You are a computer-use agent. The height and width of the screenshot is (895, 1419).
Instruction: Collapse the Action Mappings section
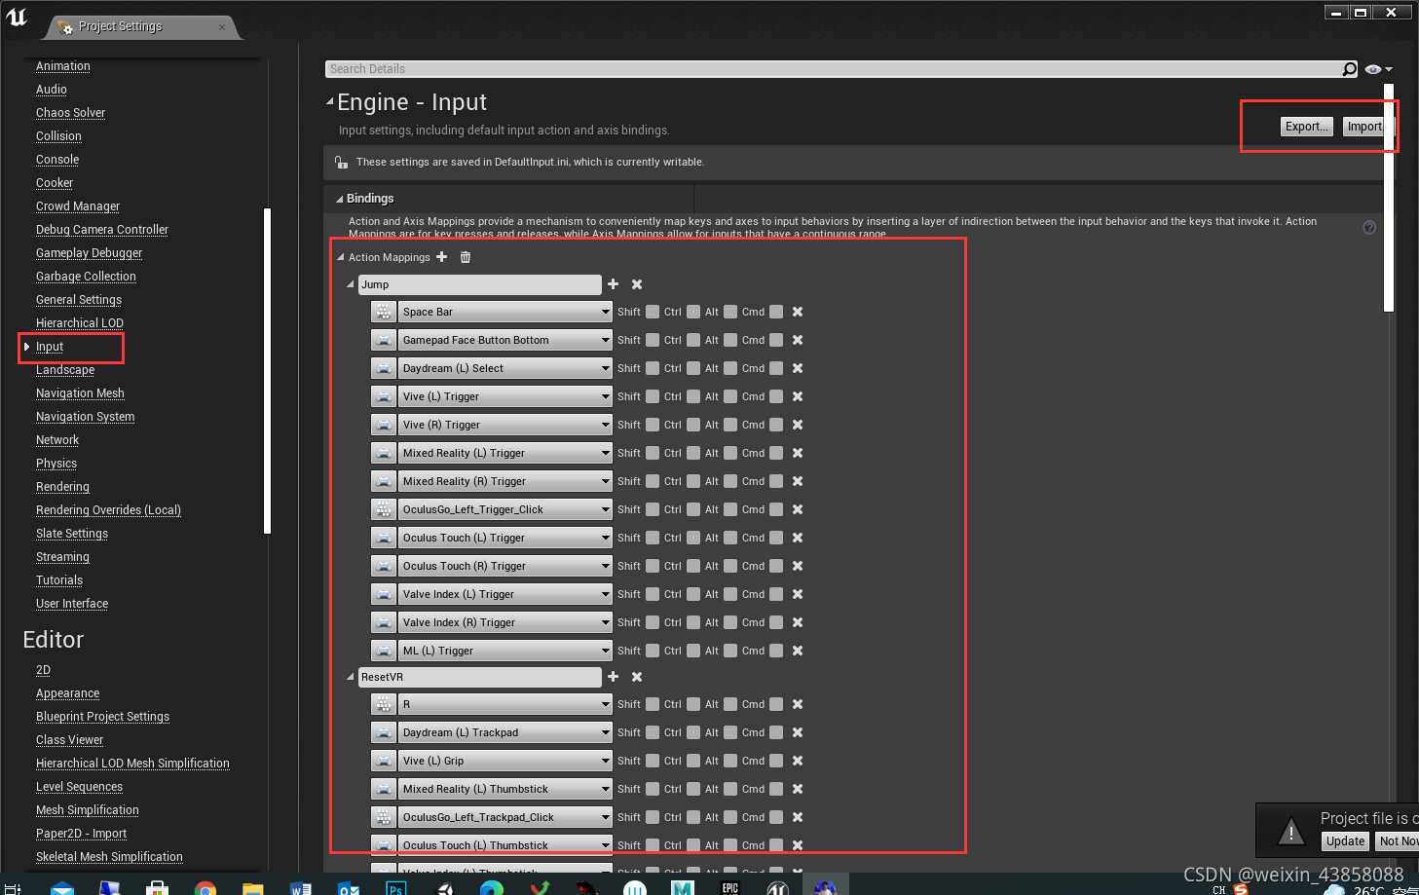[340, 257]
